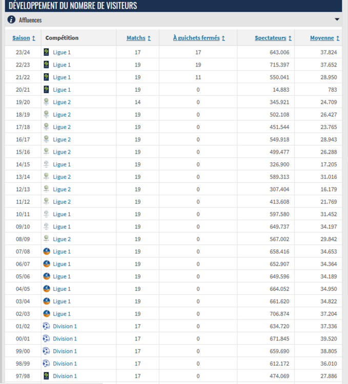348x384 pixels.
Task: Open Ligue 1 link for season 04/05
Action: click(62, 289)
